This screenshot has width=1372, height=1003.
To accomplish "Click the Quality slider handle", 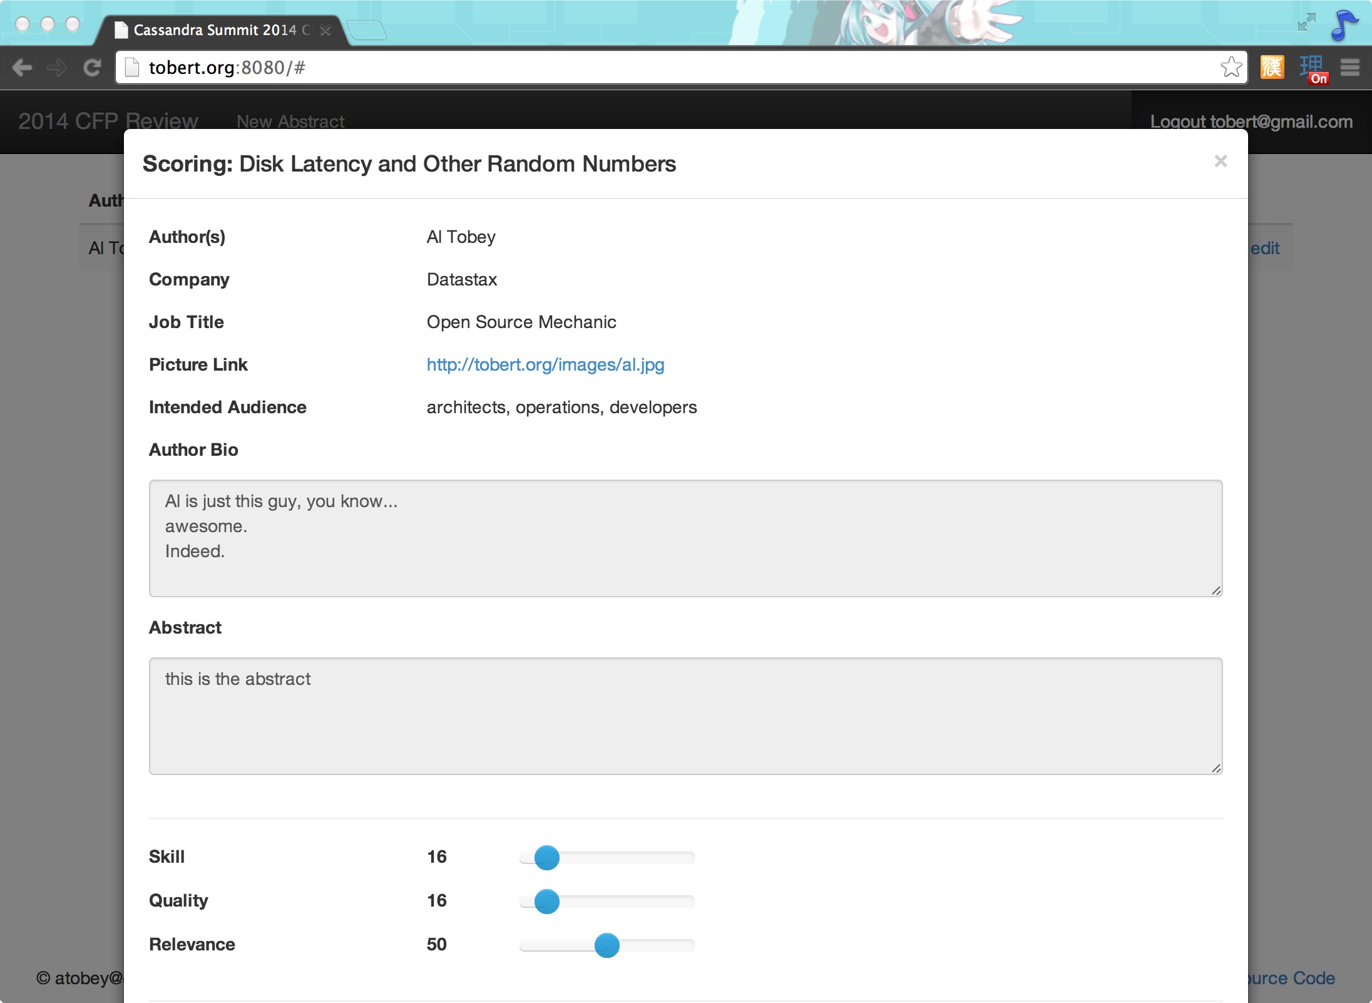I will click(546, 901).
